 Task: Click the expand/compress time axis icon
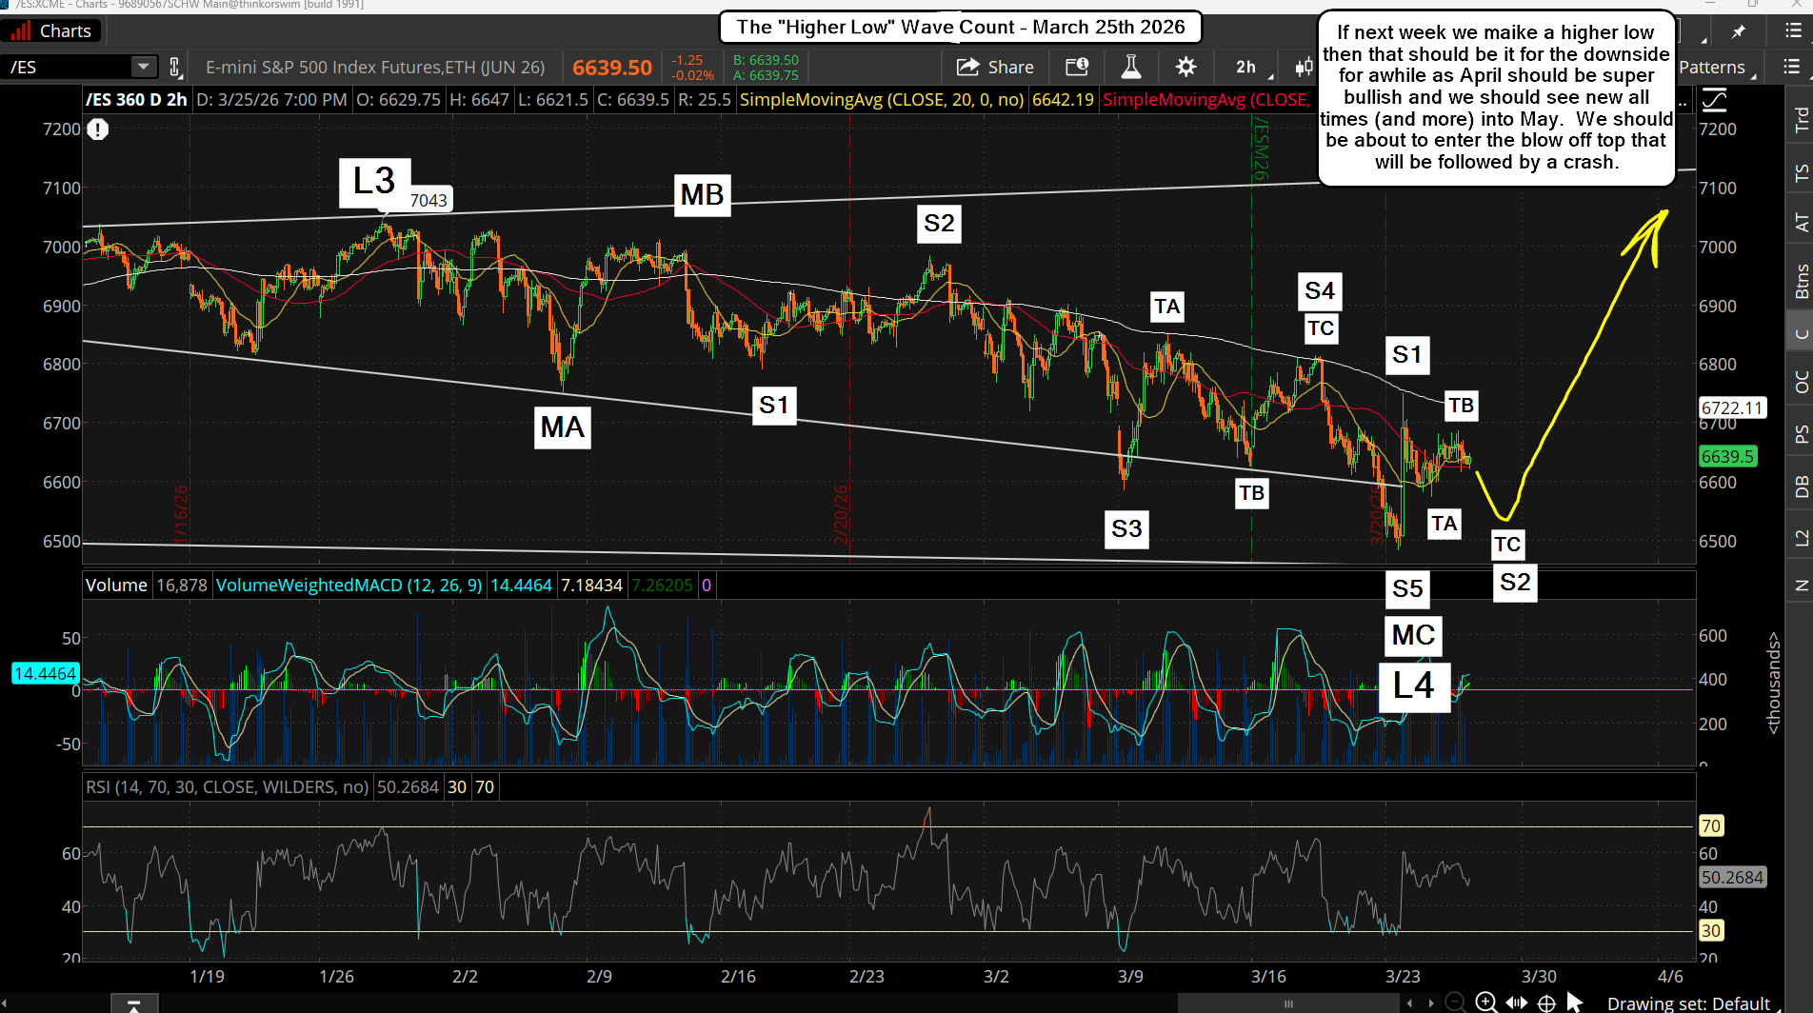click(1517, 1003)
